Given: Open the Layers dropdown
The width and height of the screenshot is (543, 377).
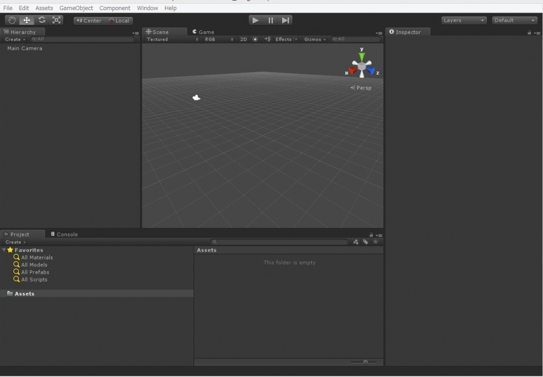Looking at the screenshot, I should (x=463, y=21).
